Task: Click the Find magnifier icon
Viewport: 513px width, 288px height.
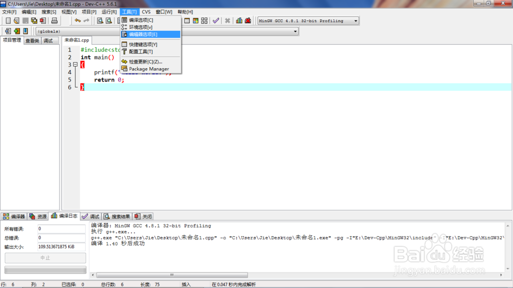Action: 100,20
